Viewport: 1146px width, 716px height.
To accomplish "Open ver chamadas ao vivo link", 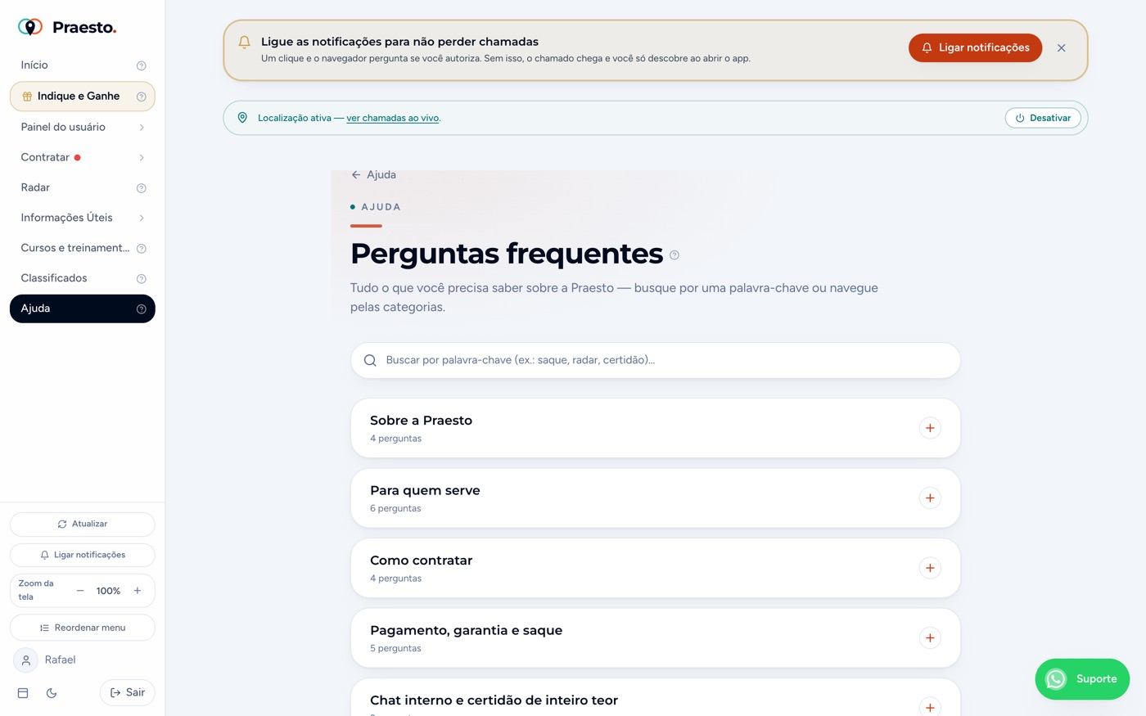I will 392,118.
